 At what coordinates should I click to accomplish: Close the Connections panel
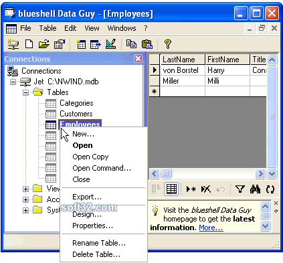[138, 59]
